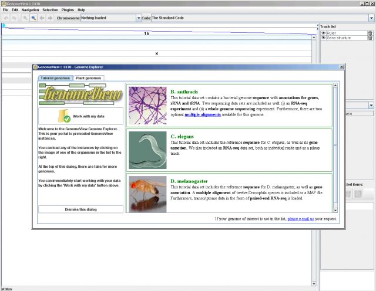This screenshot has height=291, width=376.
Task: Click genome list scrollbar down arrow
Action: point(335,210)
